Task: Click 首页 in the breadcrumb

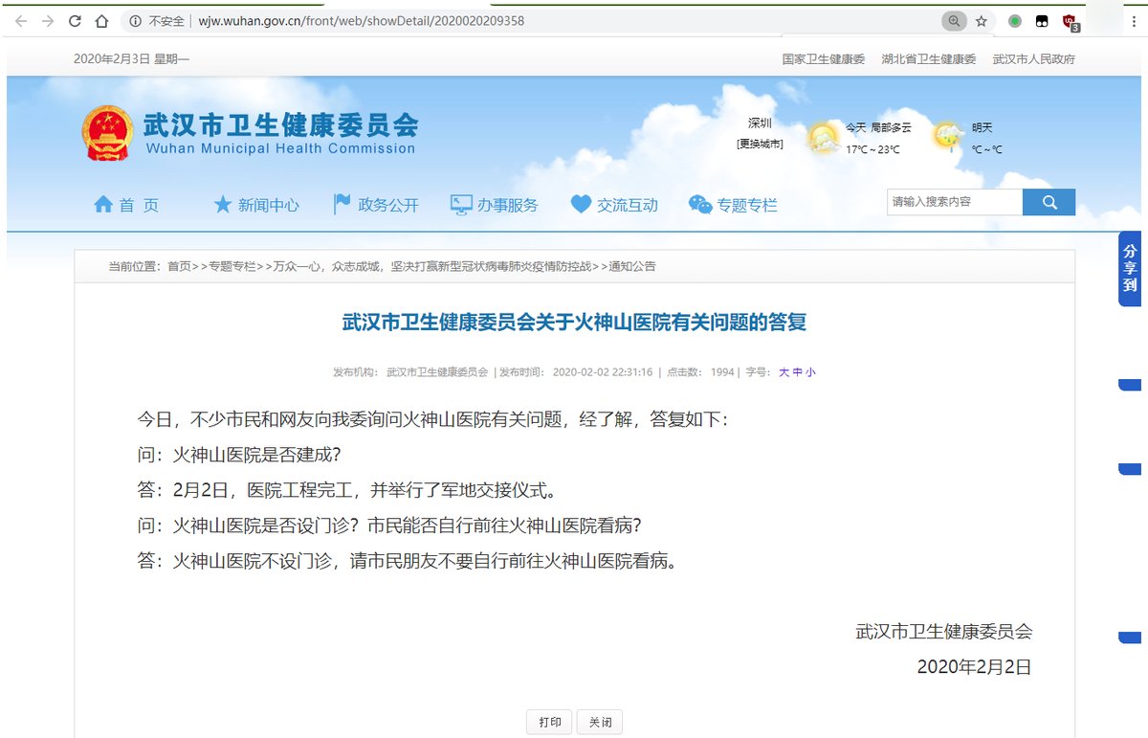Action: tap(179, 266)
